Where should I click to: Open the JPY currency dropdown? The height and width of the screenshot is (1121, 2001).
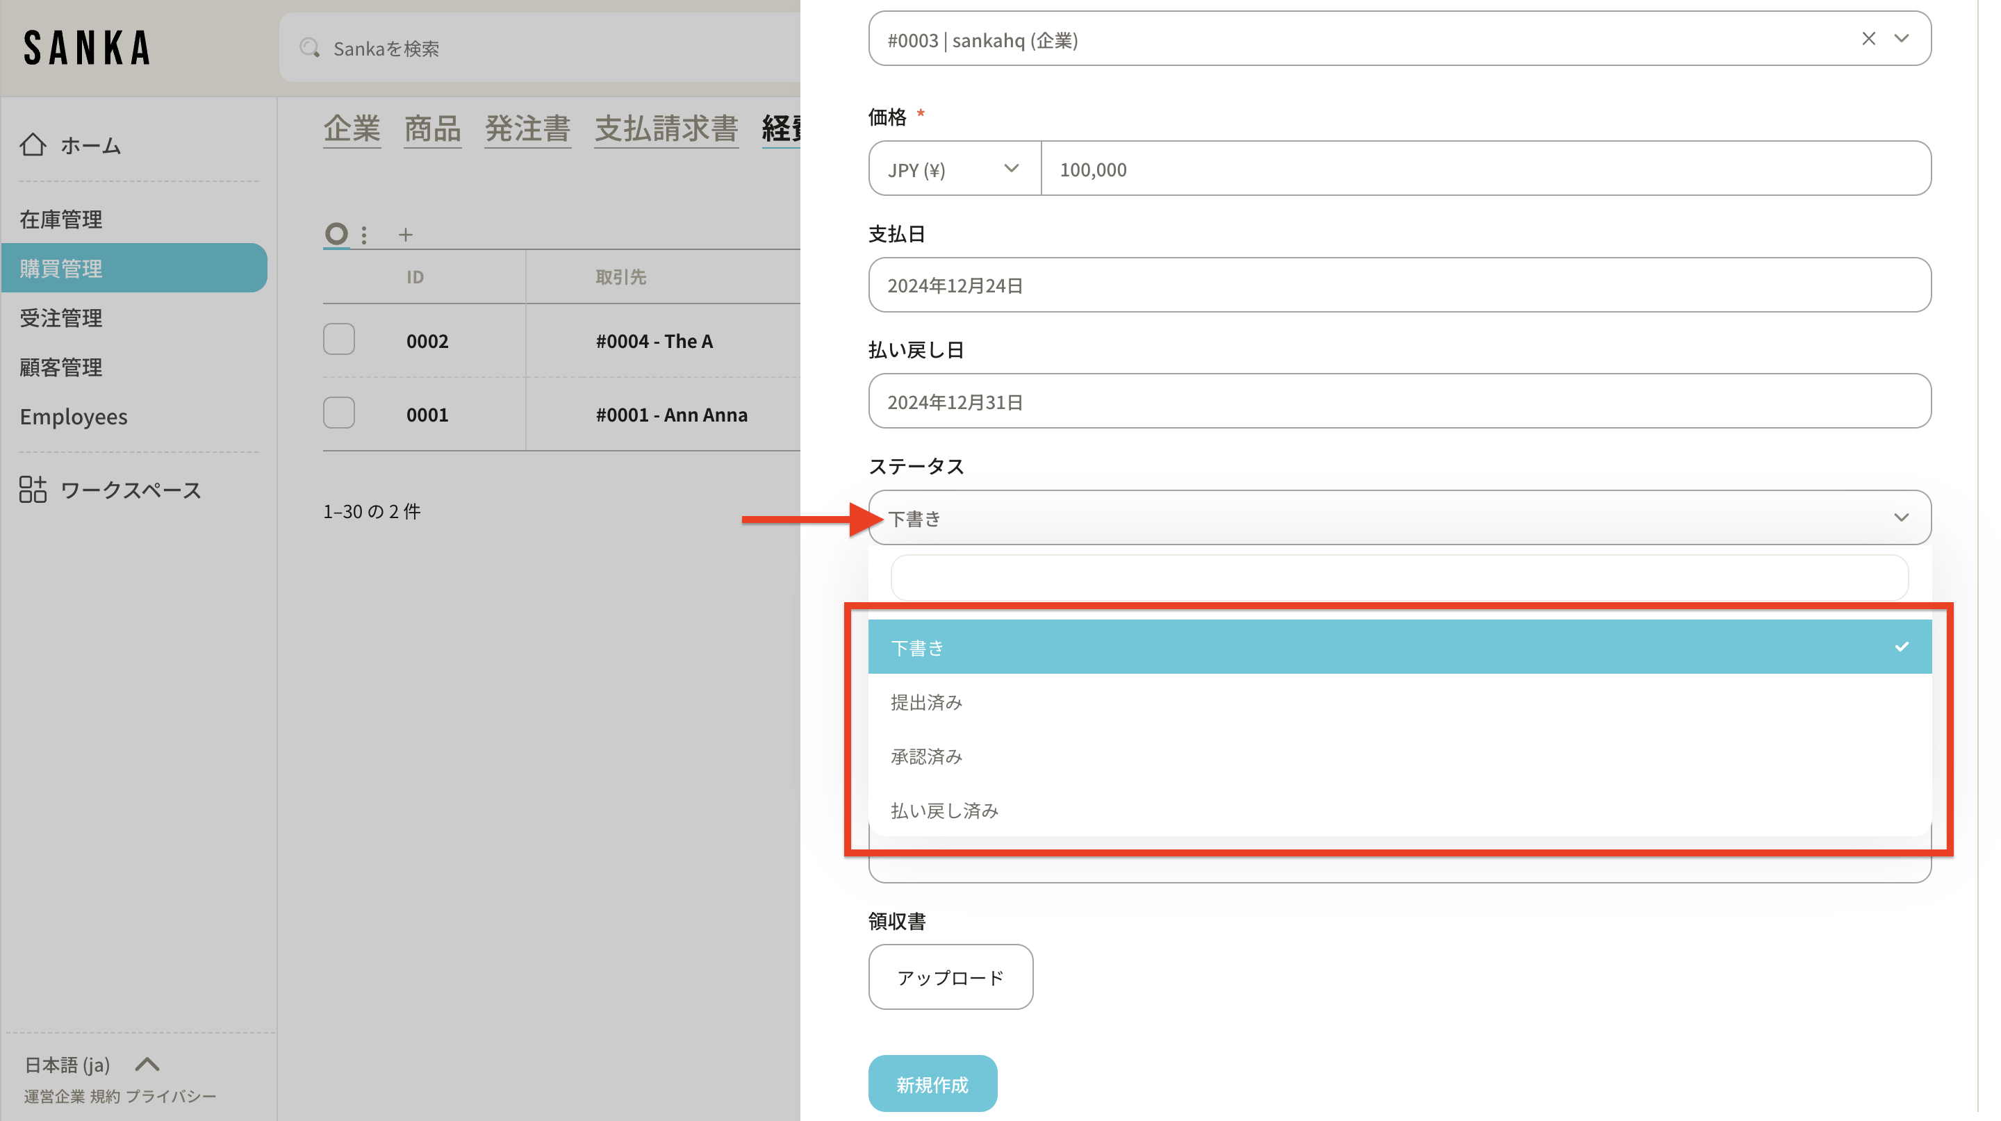tap(954, 169)
